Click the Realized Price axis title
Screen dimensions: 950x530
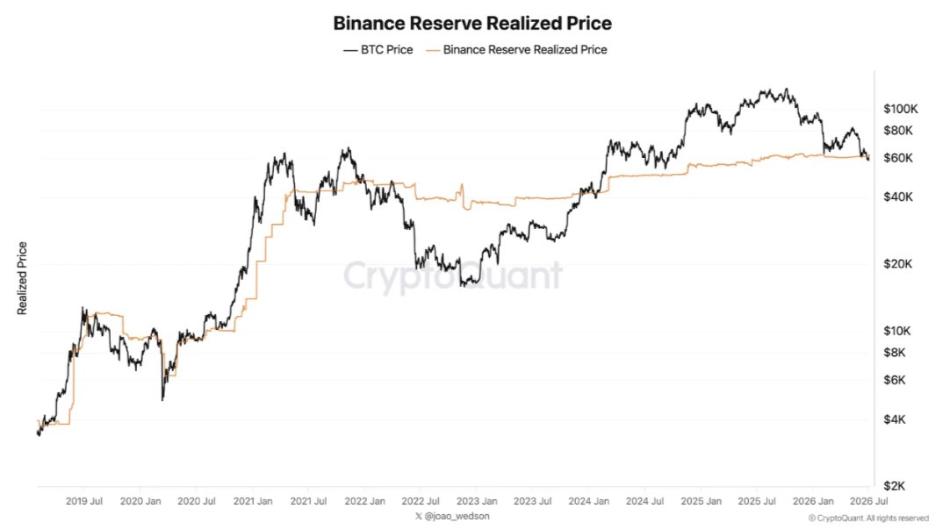23,278
